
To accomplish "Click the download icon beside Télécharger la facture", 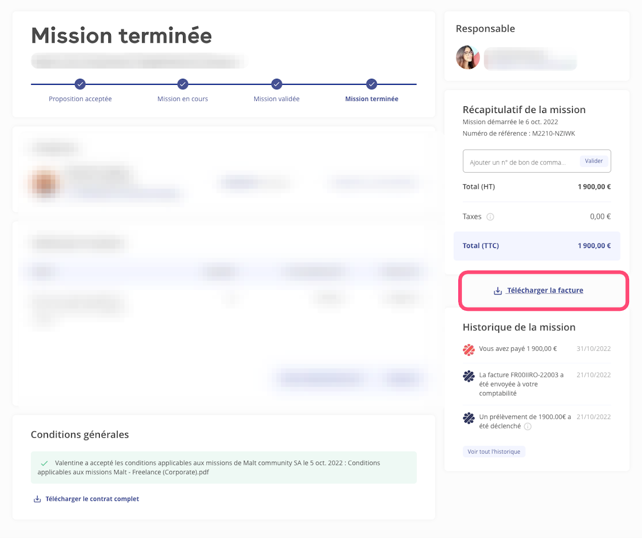I will (x=498, y=291).
